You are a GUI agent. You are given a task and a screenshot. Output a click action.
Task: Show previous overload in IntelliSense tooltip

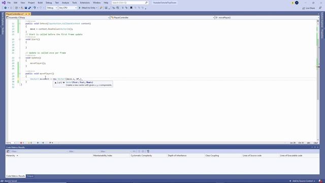tap(55, 82)
